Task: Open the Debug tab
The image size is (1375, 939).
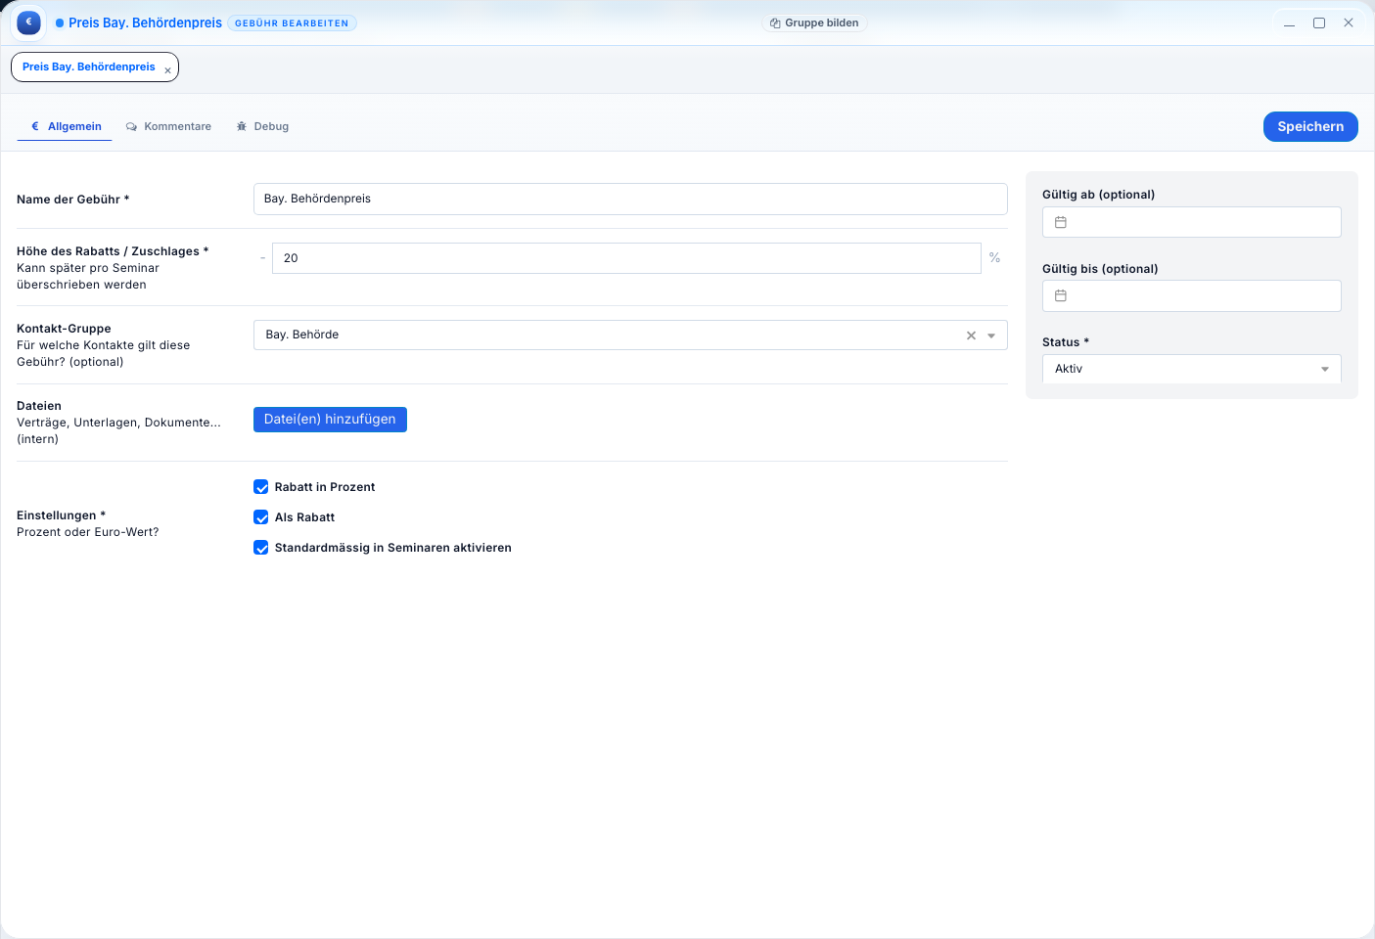Action: pyautogui.click(x=262, y=126)
